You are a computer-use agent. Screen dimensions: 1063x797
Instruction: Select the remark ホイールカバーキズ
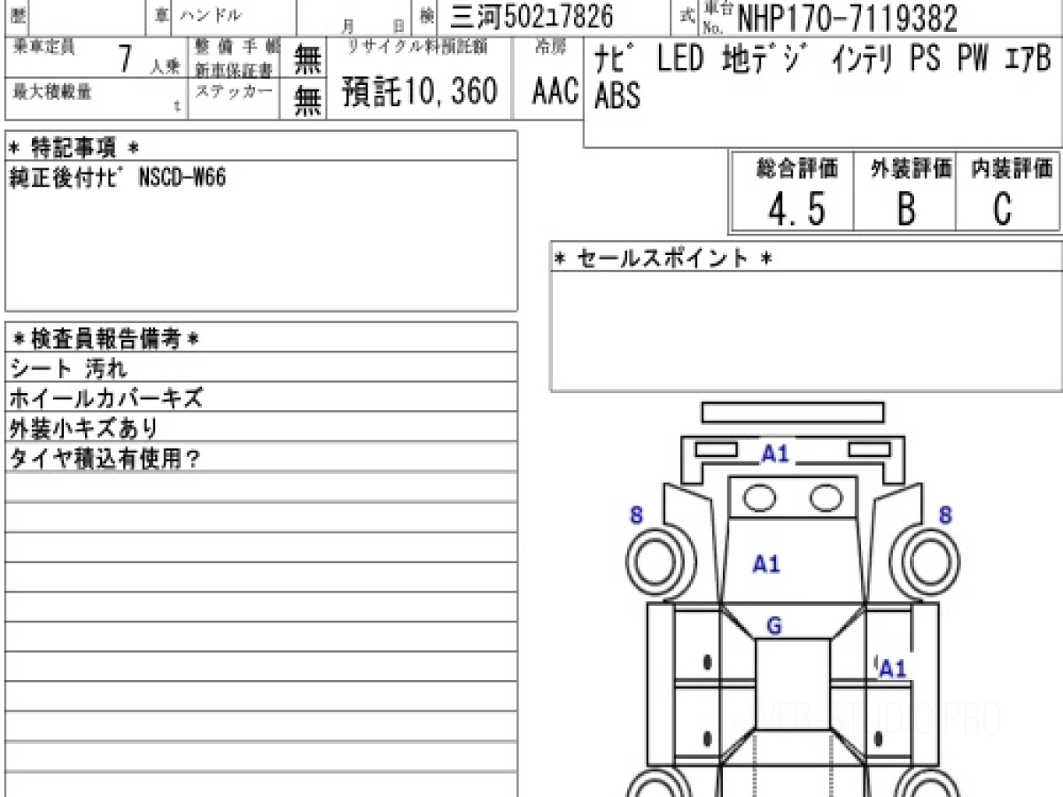pos(106,398)
